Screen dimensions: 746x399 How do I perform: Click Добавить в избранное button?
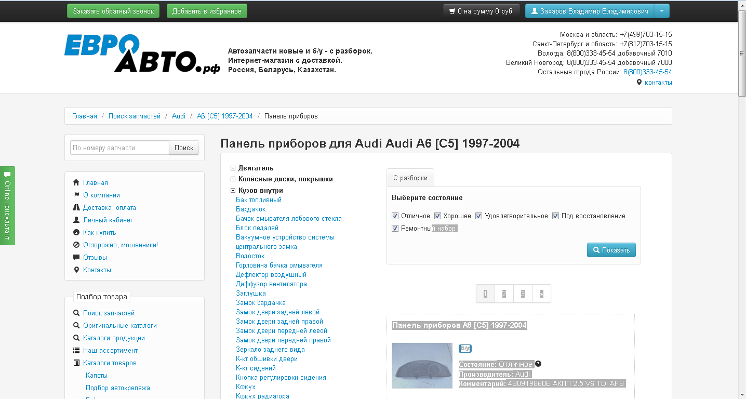pyautogui.click(x=207, y=11)
